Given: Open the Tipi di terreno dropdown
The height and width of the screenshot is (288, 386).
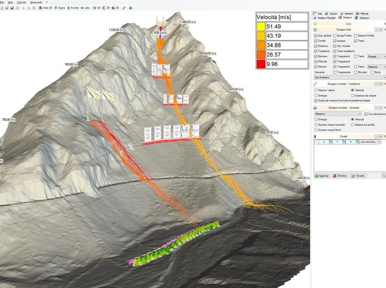Looking at the screenshot, I should [350, 78].
